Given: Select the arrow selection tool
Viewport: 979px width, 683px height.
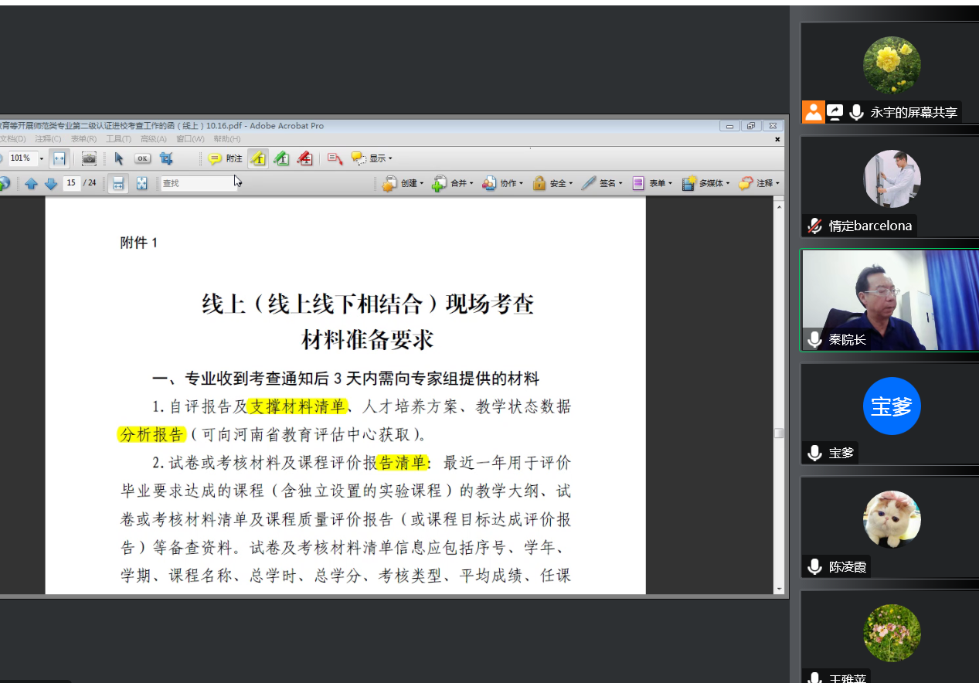Looking at the screenshot, I should point(117,158).
